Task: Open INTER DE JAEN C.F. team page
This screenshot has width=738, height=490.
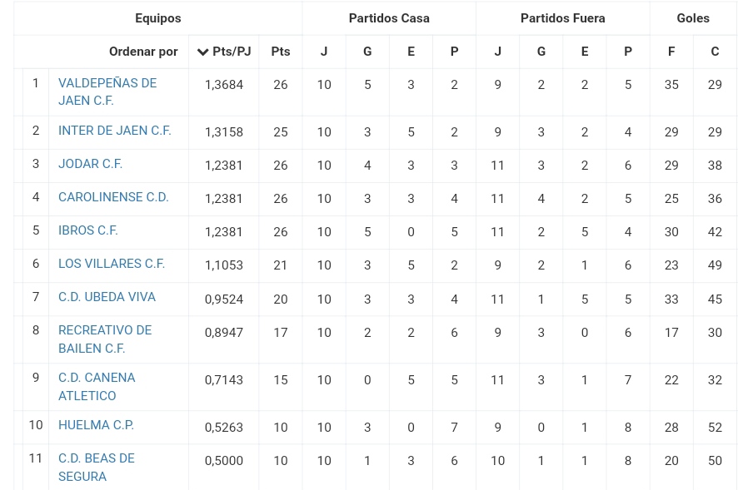Action: (114, 131)
